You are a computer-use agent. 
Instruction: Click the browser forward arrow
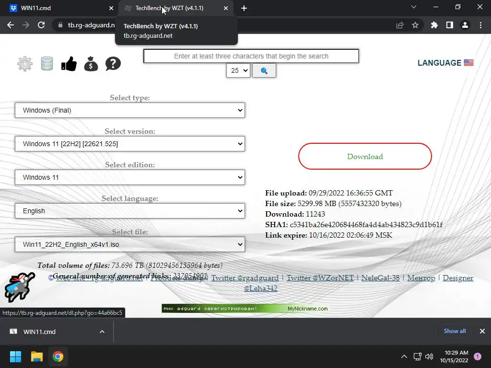26,25
